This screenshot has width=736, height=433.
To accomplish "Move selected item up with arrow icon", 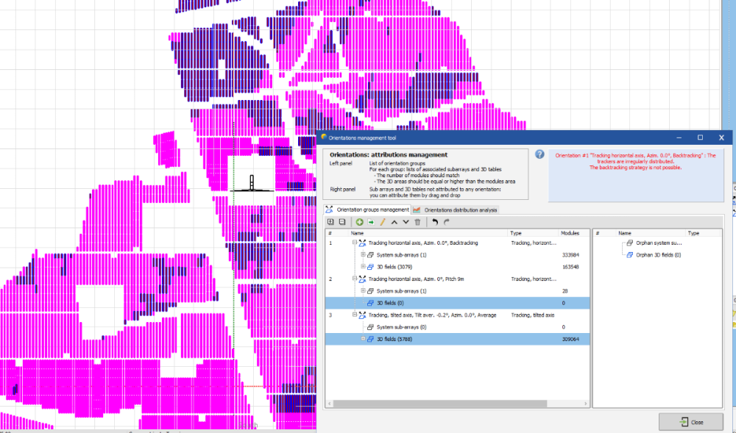I will pos(394,221).
